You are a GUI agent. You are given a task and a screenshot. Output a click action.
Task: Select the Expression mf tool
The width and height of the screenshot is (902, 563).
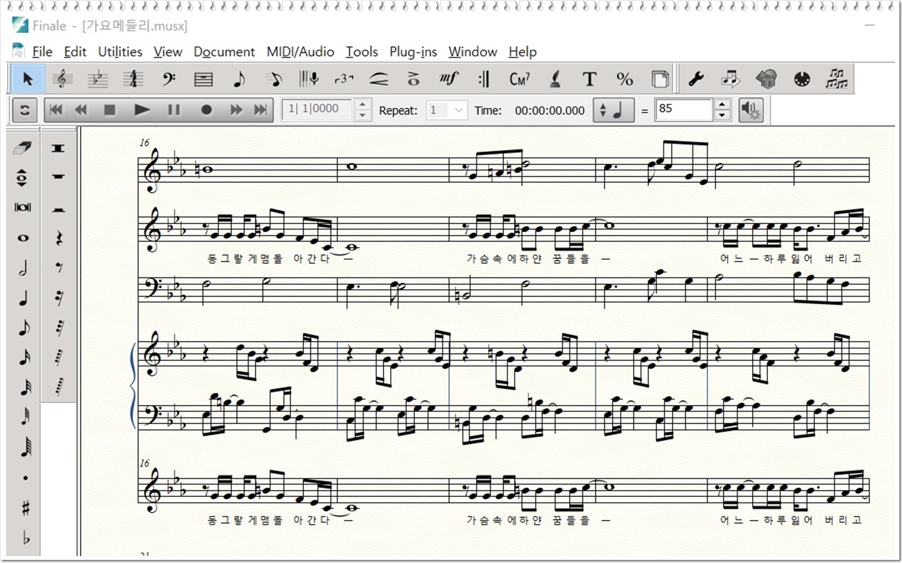(448, 78)
